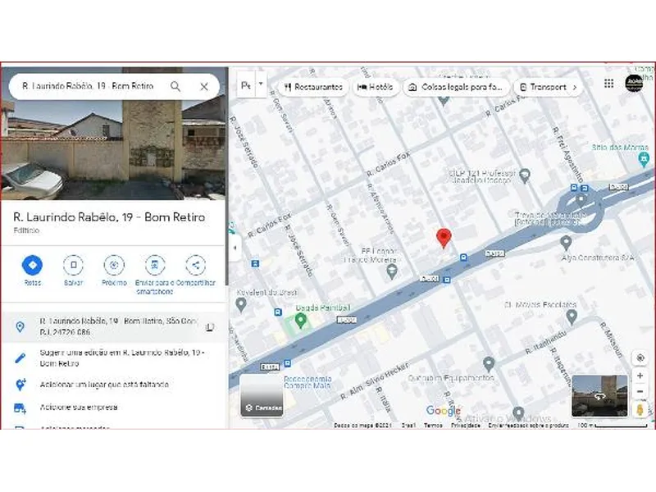
Task: Click Enviar para o smartphone icon
Action: coord(154,266)
